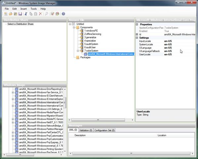Collapse the Settings section in Properties
198x159 pixels.
137,38
